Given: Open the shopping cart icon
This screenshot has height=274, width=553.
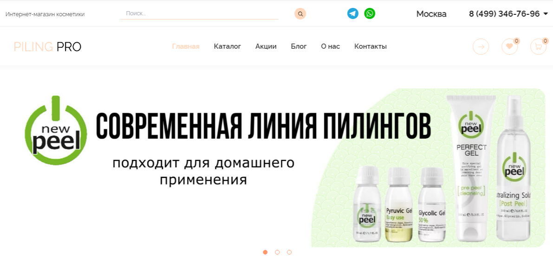Looking at the screenshot, I should pos(539,46).
